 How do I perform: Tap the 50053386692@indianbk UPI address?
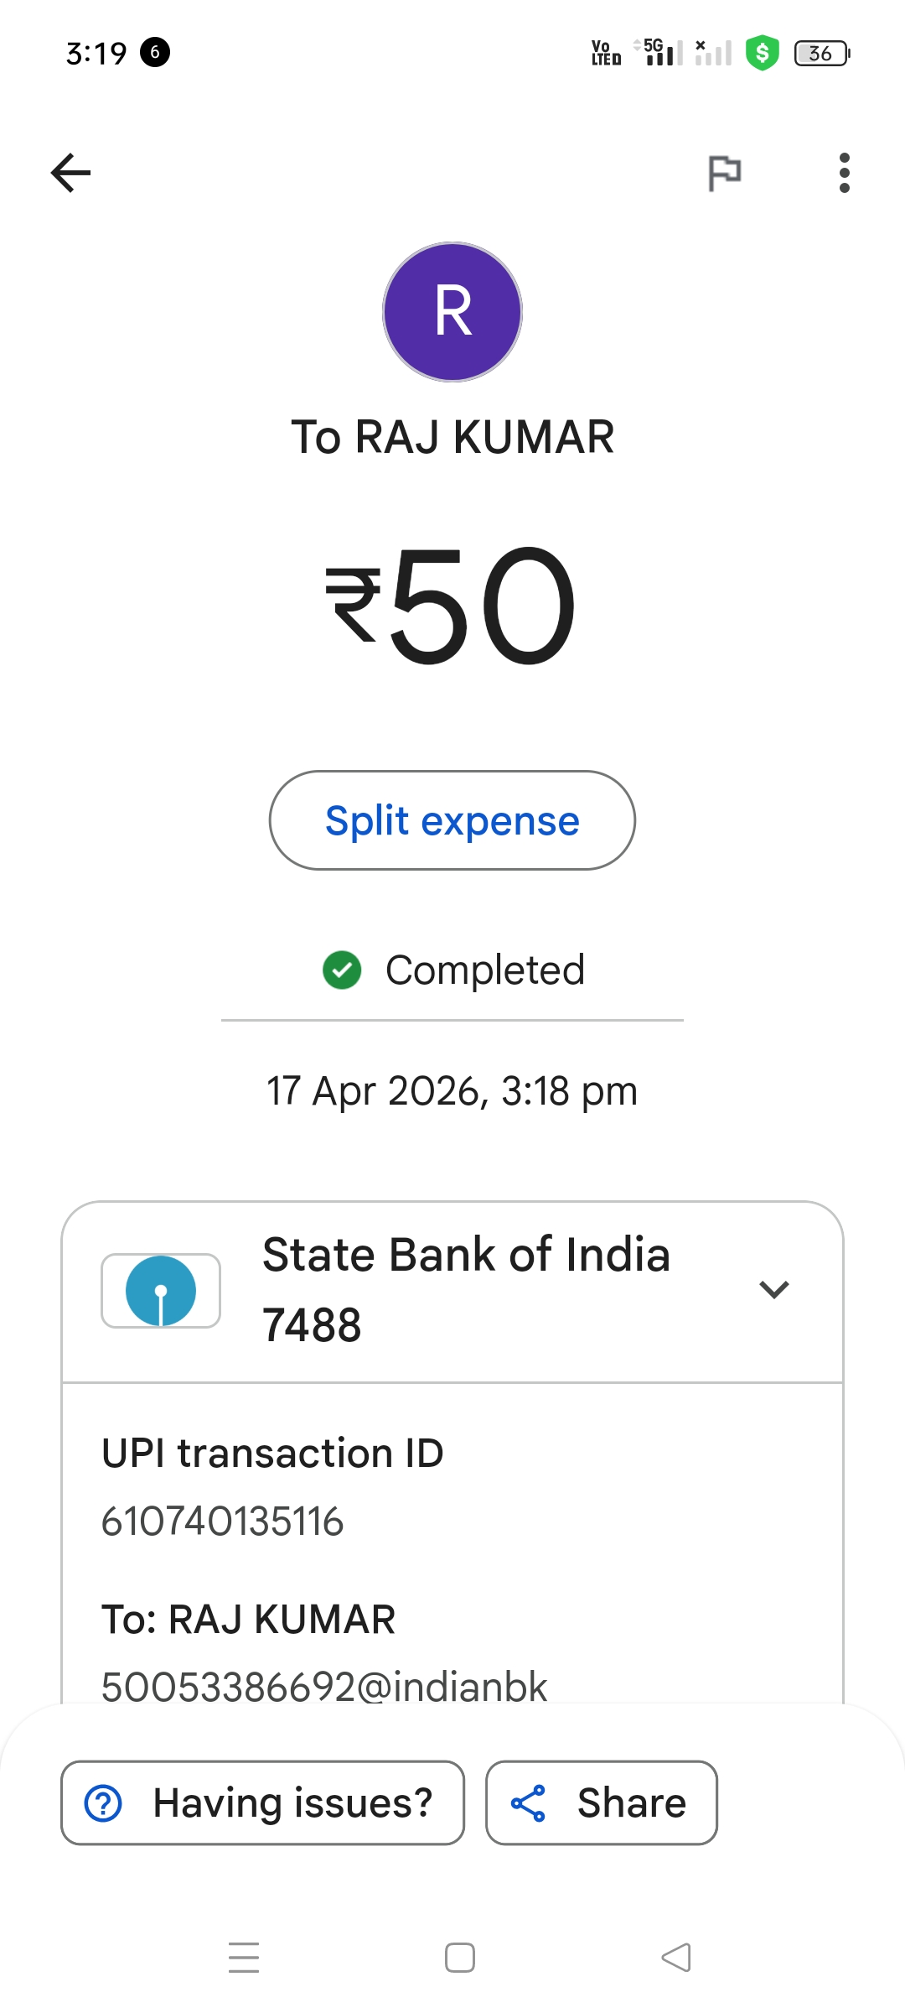[324, 1686]
